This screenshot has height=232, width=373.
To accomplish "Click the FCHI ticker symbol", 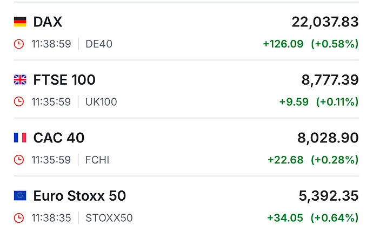I will point(97,160).
